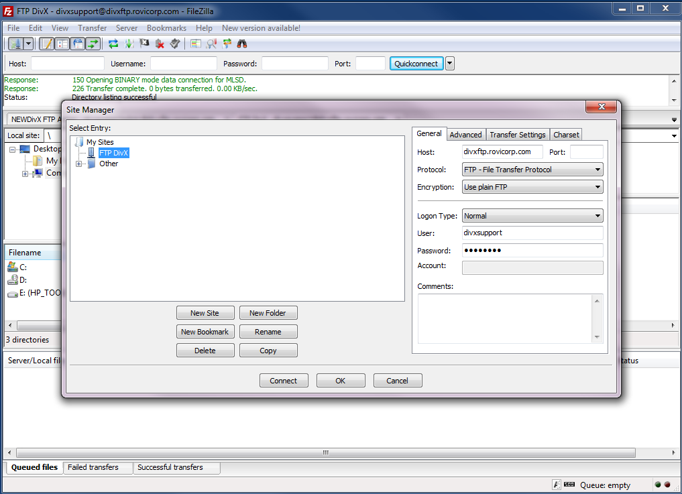Viewport: 682px width, 494px height.
Task: Open Site Manager toolbar icon
Action: pyautogui.click(x=15, y=44)
